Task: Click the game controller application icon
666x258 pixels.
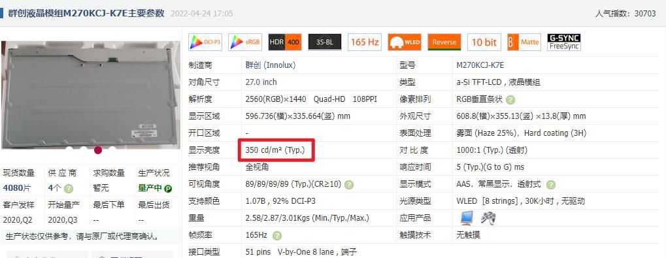Action: (488, 218)
